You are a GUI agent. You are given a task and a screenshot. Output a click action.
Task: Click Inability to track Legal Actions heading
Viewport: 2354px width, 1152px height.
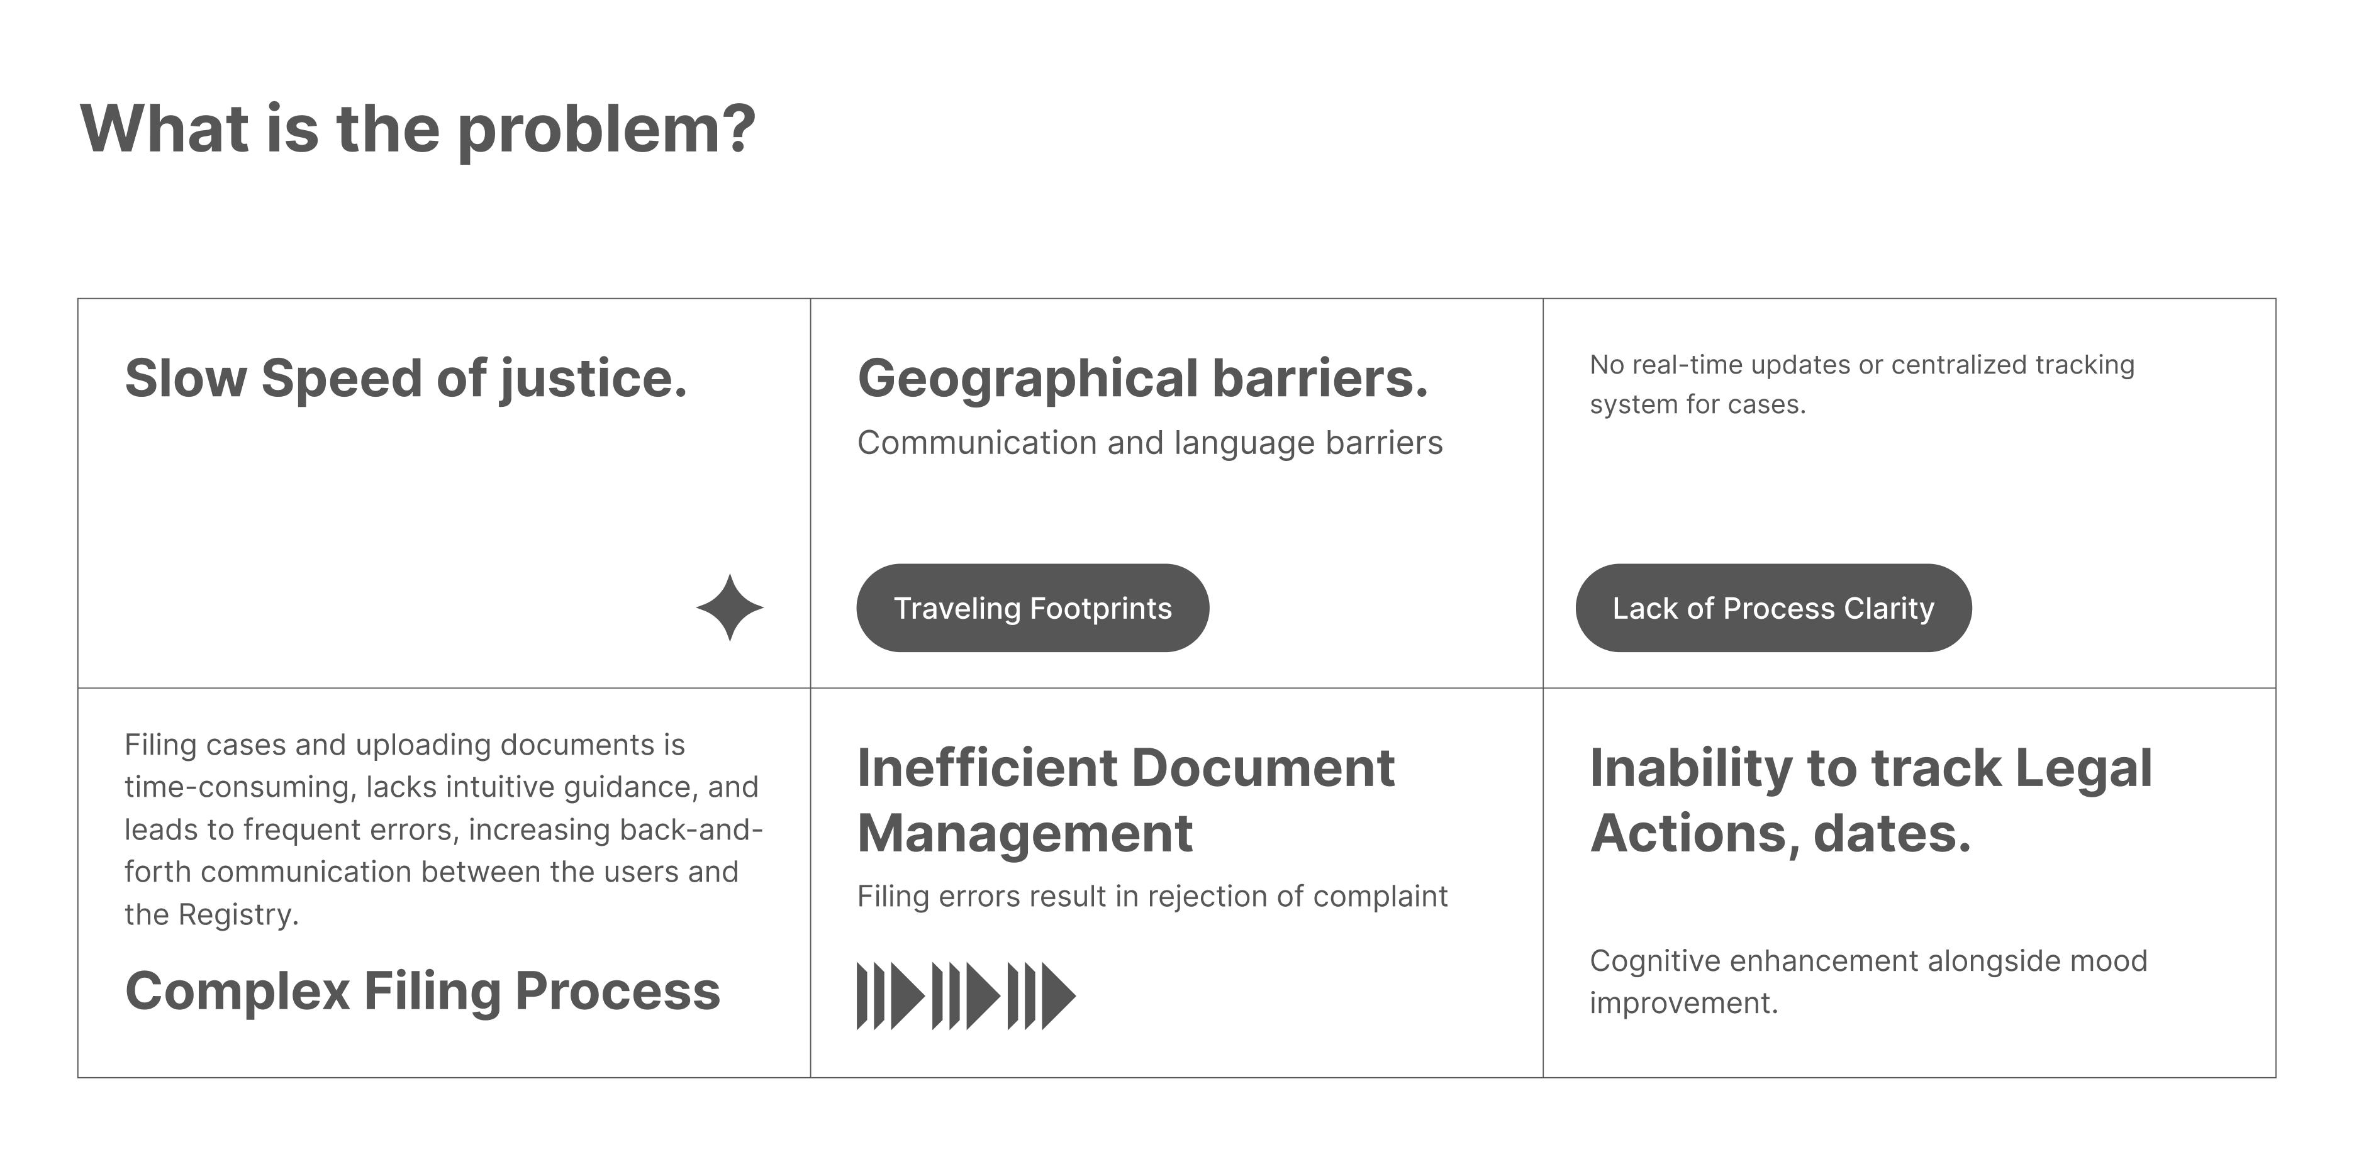(x=1870, y=799)
